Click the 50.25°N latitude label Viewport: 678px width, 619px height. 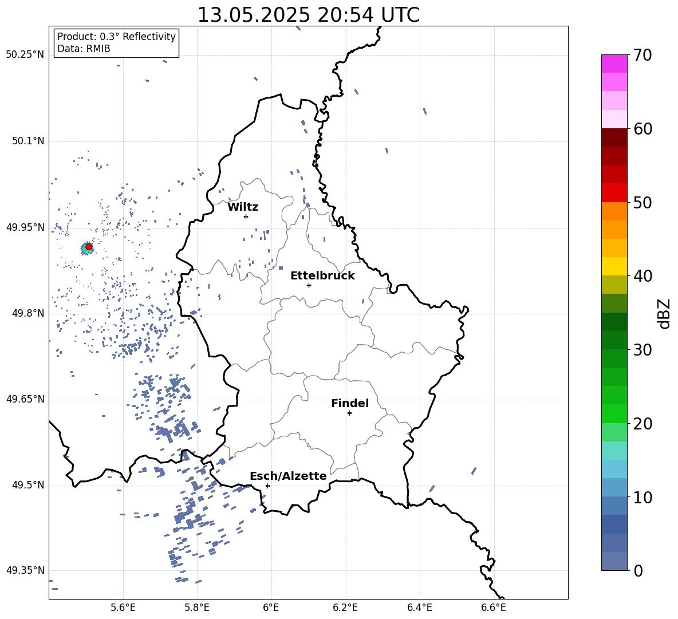coord(25,55)
